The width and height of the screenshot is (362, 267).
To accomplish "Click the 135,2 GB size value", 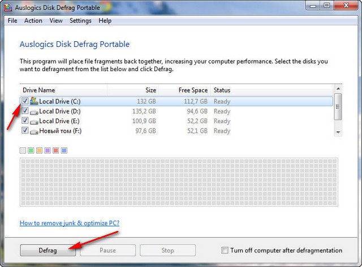I will tap(144, 111).
